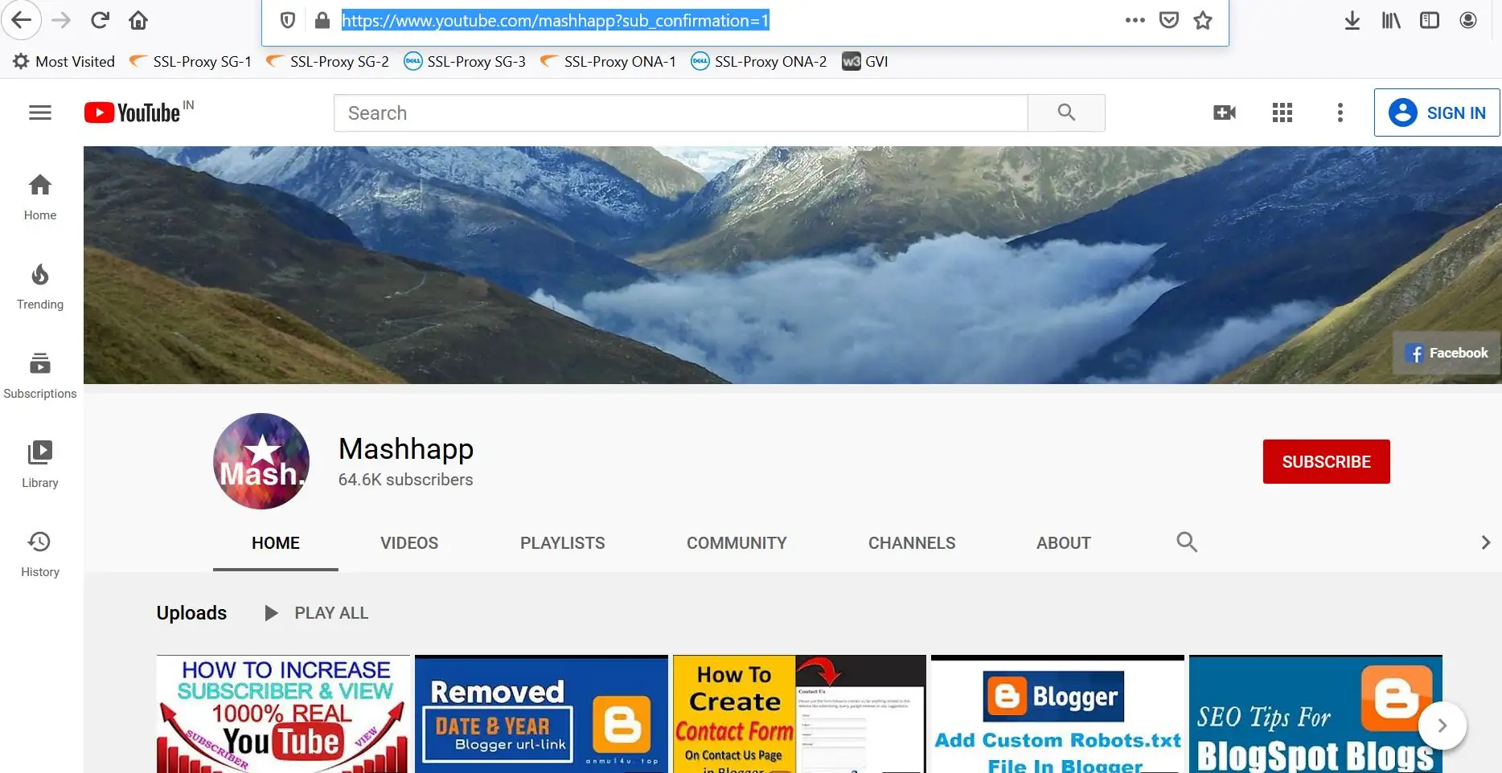Switch to the Videos tab
1502x773 pixels.
tap(409, 543)
